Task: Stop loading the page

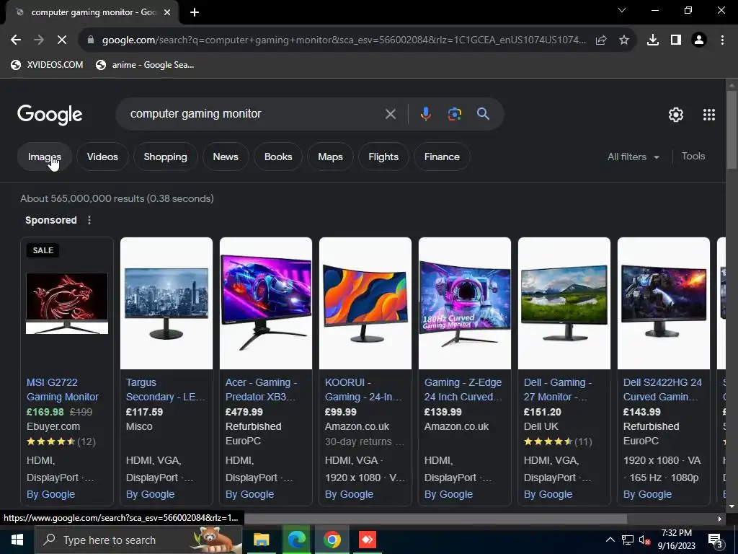Action: click(x=62, y=40)
